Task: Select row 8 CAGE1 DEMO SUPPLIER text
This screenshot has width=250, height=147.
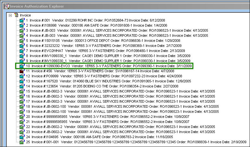Action: (x=108, y=56)
